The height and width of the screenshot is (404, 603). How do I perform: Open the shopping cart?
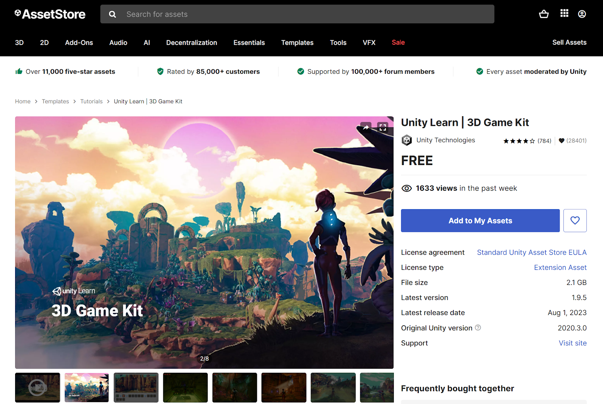(544, 14)
